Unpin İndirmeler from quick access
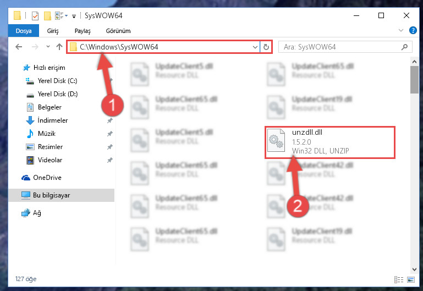This screenshot has width=423, height=291. [x=110, y=120]
